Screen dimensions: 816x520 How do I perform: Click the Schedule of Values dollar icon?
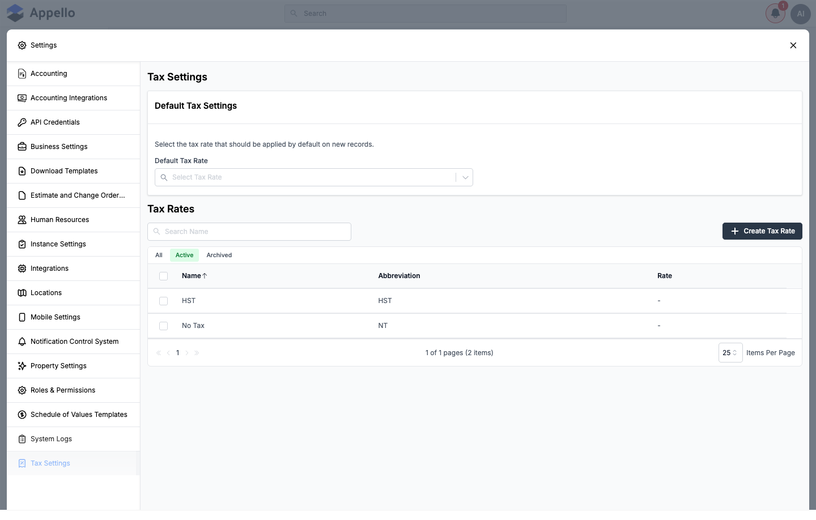pyautogui.click(x=22, y=415)
